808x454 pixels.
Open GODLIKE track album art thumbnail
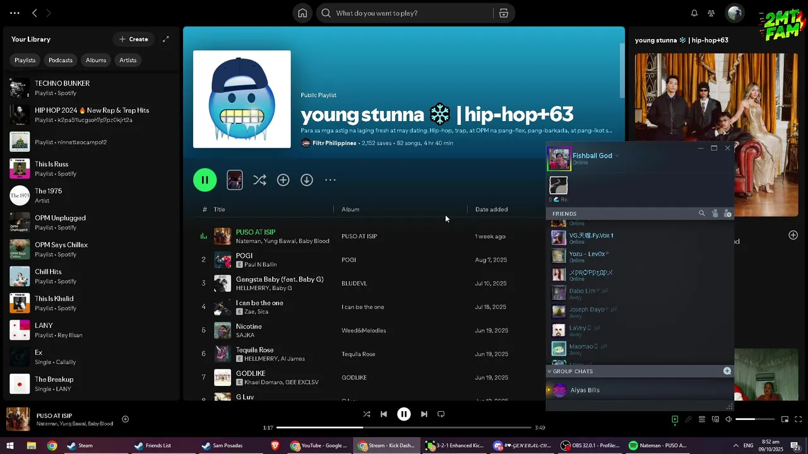point(222,378)
